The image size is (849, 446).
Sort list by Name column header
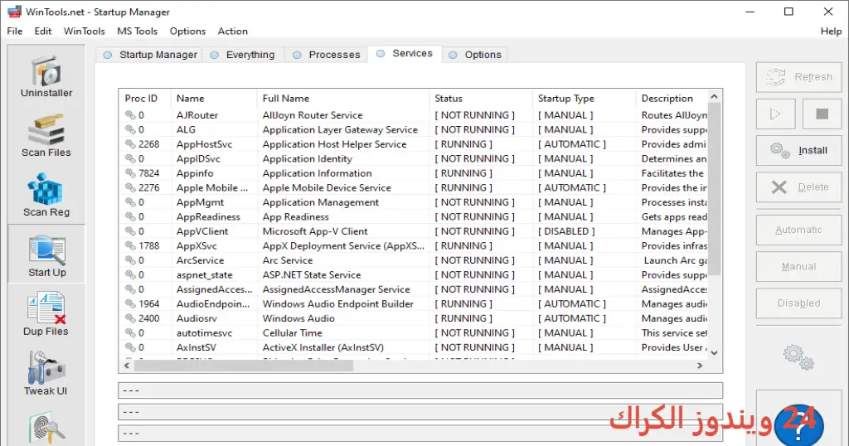[x=214, y=99]
